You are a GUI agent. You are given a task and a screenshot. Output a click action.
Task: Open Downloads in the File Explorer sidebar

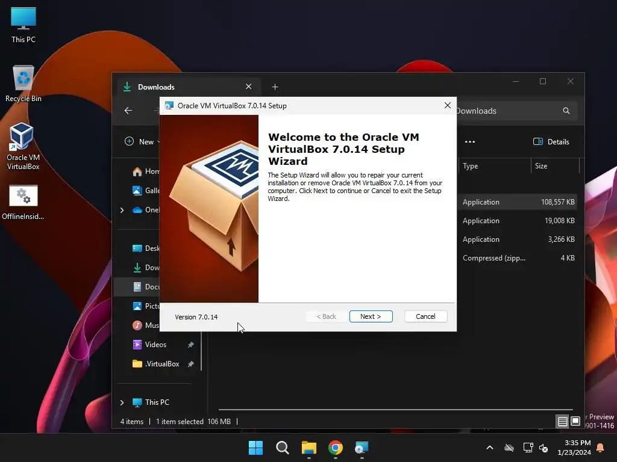(x=146, y=268)
